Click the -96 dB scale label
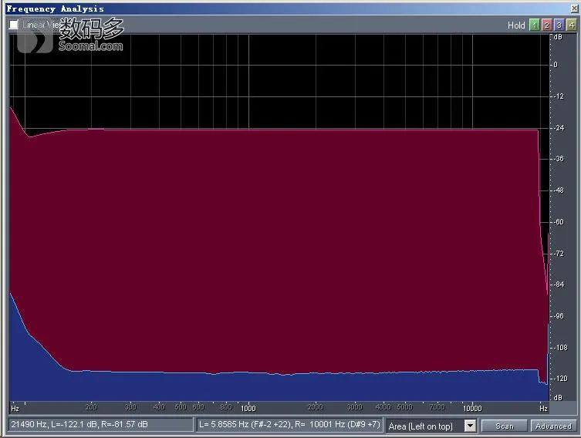Viewport: 581px width, 438px height. (559, 316)
